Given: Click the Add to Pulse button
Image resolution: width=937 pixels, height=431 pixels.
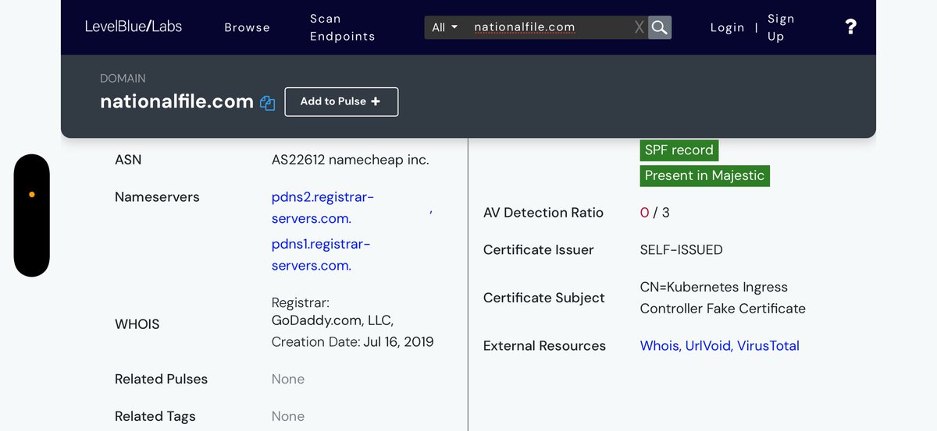Looking at the screenshot, I should tap(341, 101).
